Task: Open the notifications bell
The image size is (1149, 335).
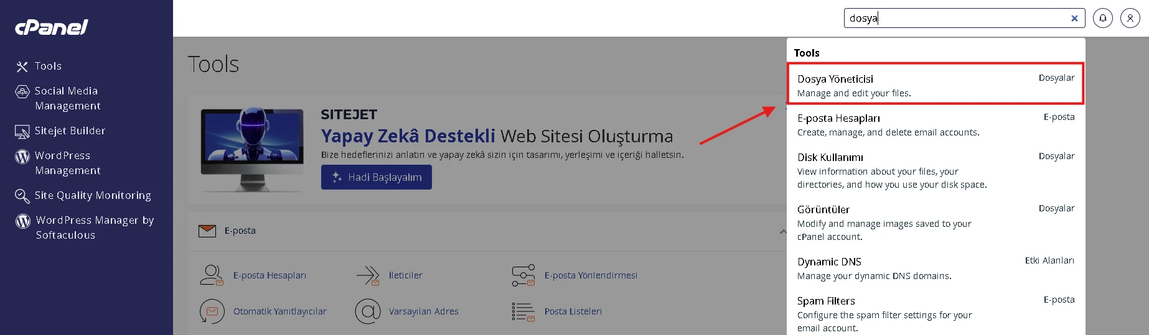Action: point(1103,18)
